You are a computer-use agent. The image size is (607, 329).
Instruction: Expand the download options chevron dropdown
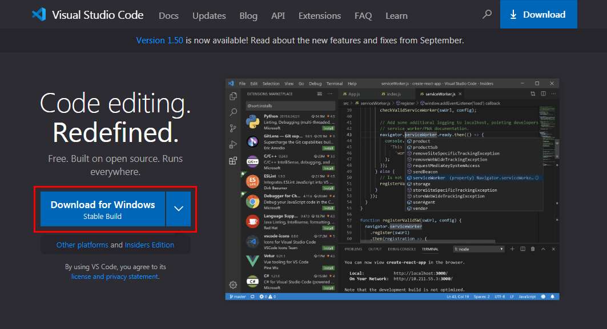point(179,209)
